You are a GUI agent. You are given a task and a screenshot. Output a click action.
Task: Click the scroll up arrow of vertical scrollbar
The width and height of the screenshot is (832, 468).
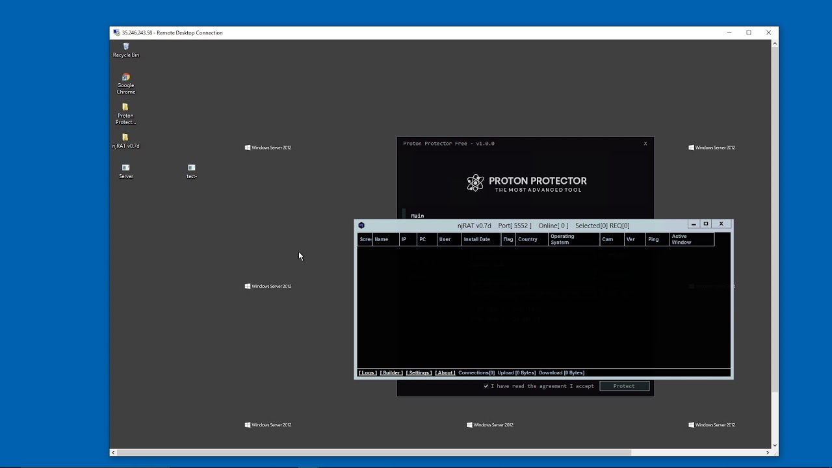(775, 44)
